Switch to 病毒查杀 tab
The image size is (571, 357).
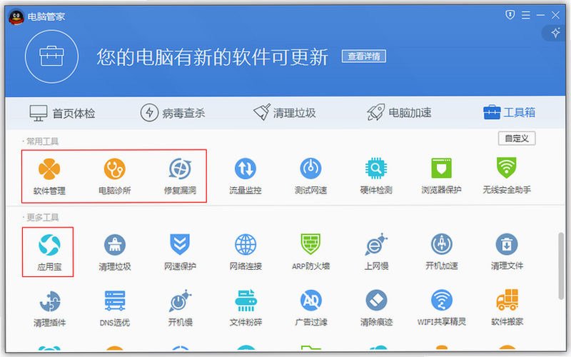click(x=173, y=113)
